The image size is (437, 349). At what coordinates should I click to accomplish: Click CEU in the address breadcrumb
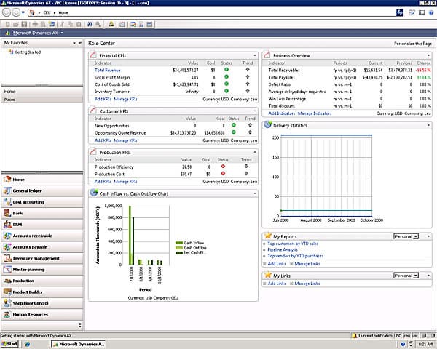(47, 12)
